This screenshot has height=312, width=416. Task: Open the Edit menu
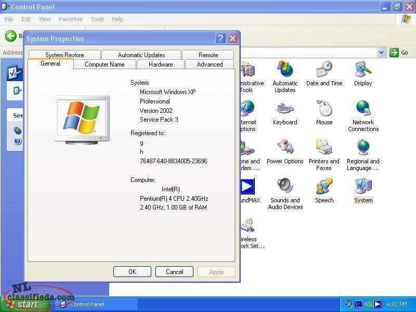click(26, 19)
